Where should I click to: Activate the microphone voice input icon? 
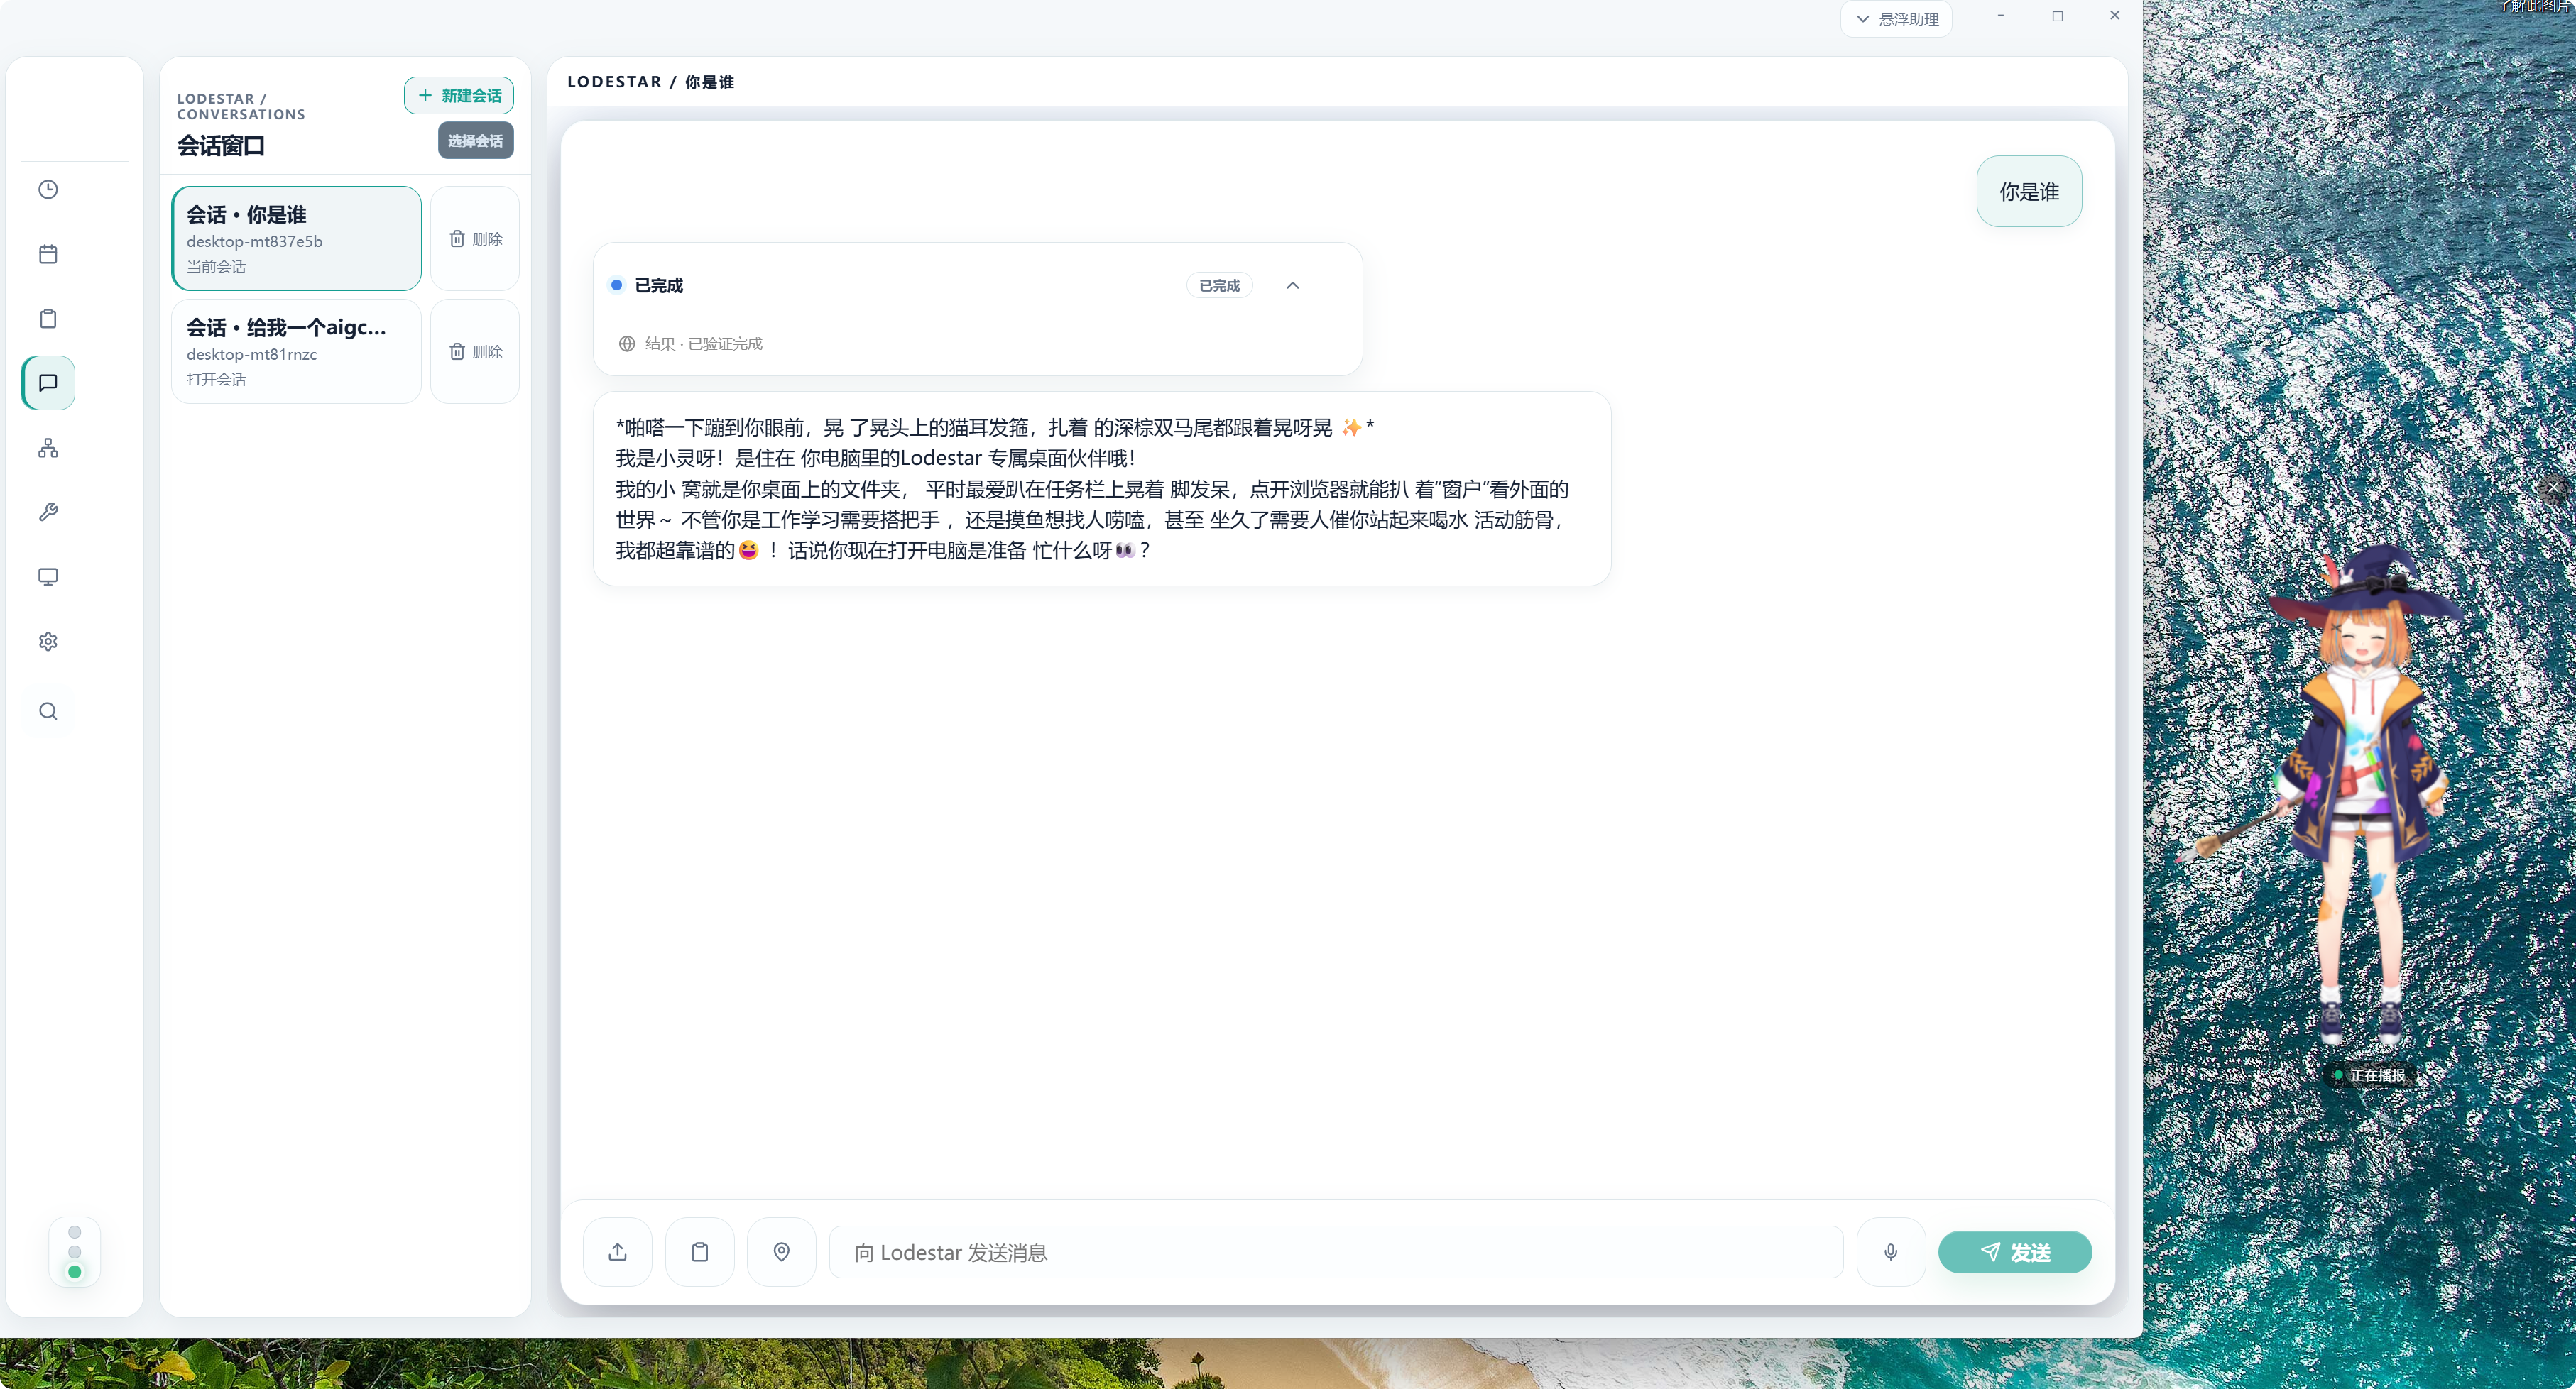(1891, 1252)
